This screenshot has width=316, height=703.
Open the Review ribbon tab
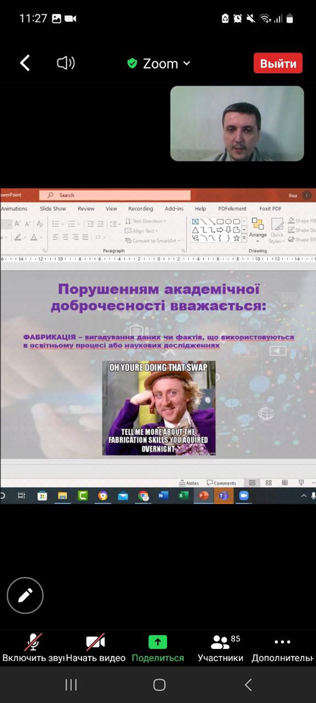(86, 209)
